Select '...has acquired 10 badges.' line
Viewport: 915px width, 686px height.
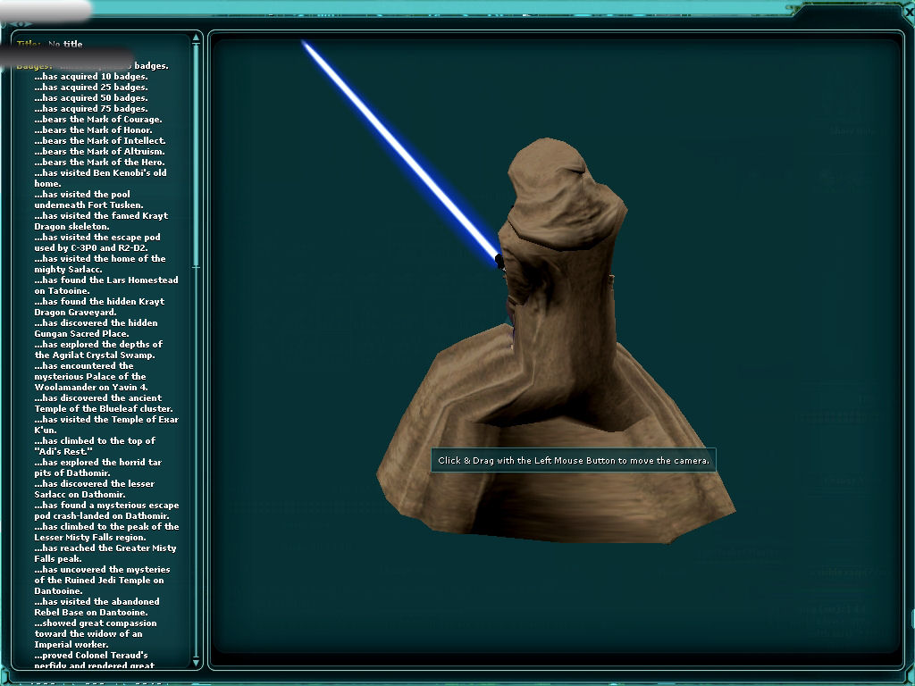click(91, 77)
